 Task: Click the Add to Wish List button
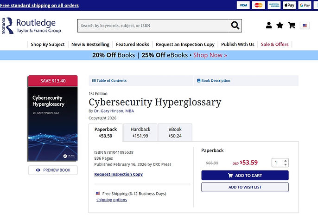tap(245, 187)
